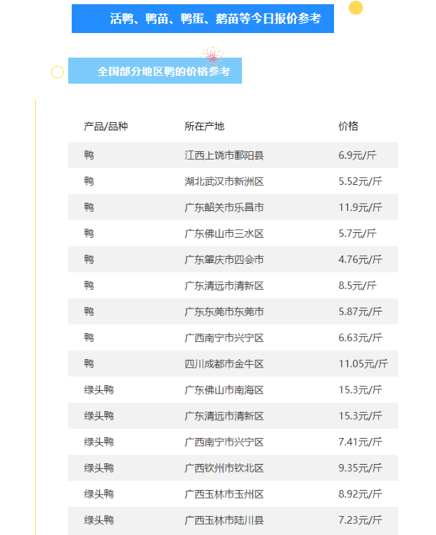Click the 价格 column header
This screenshot has width=436, height=535.
(x=348, y=127)
